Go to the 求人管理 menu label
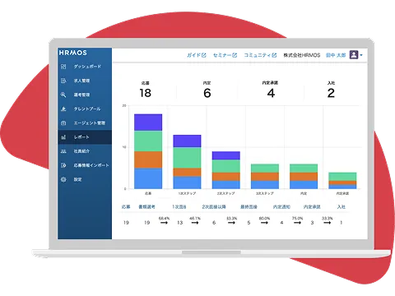This screenshot has width=395, height=296. 81,81
